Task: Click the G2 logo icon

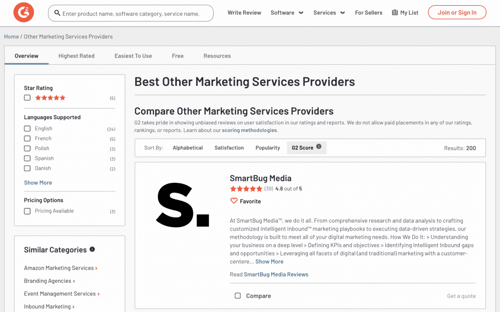Action: pyautogui.click(x=23, y=12)
